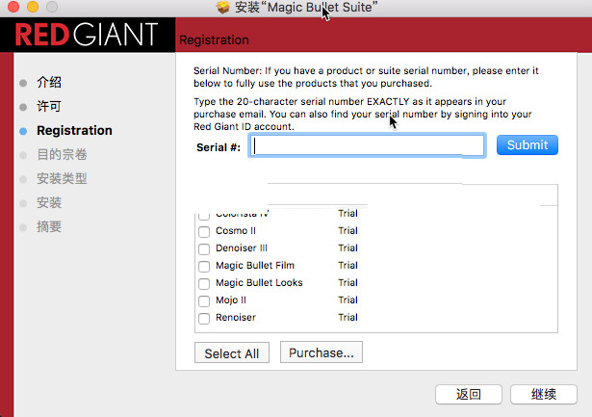Enable the Cosmo II checkbox

coord(204,231)
